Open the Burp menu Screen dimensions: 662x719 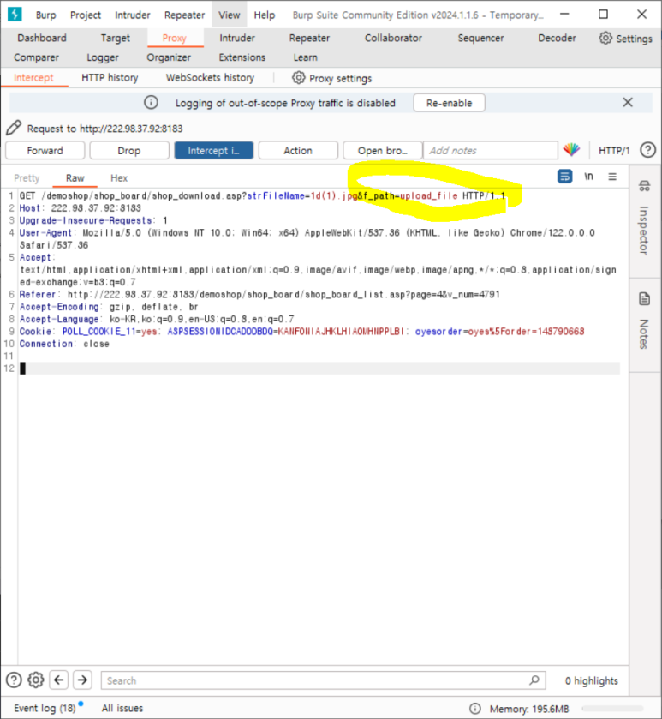click(x=45, y=15)
